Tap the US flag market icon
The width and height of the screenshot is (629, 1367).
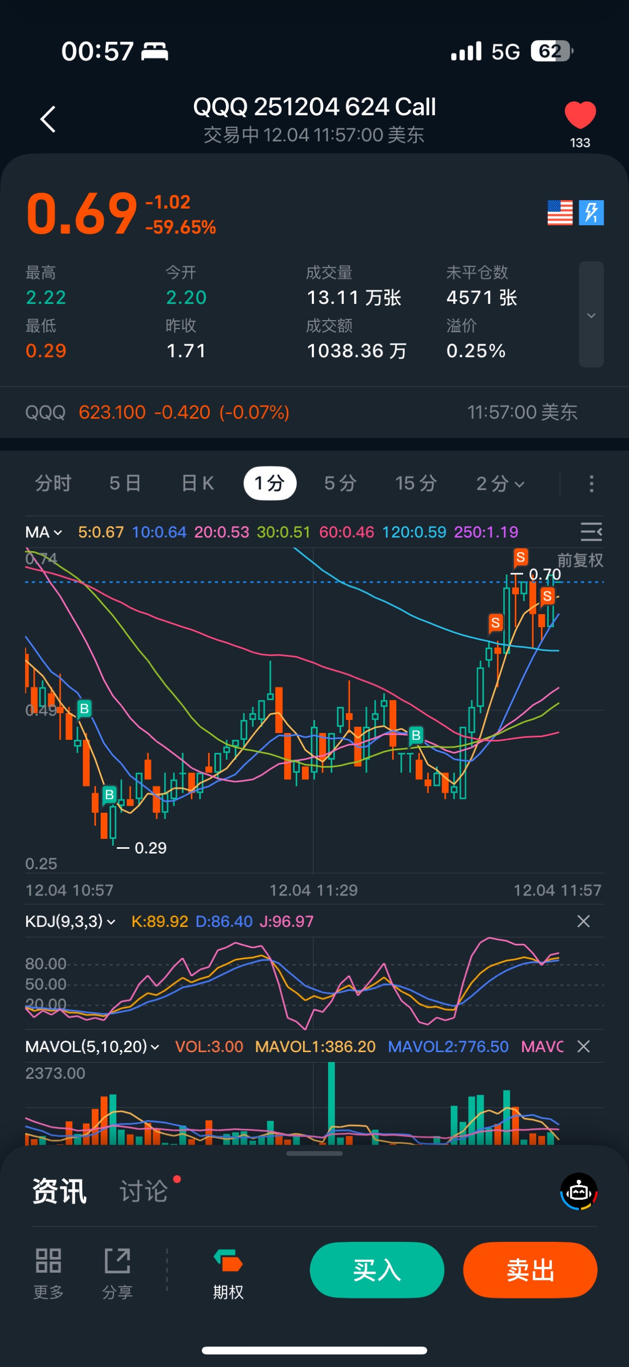pos(559,213)
